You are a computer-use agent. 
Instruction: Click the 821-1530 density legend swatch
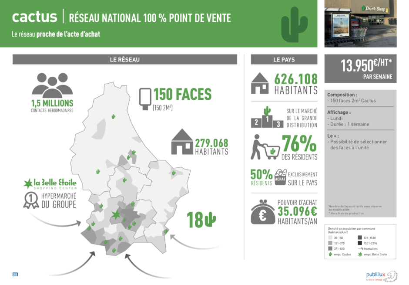[360, 237]
